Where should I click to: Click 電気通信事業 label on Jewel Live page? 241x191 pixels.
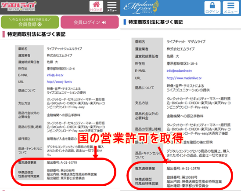27,162
